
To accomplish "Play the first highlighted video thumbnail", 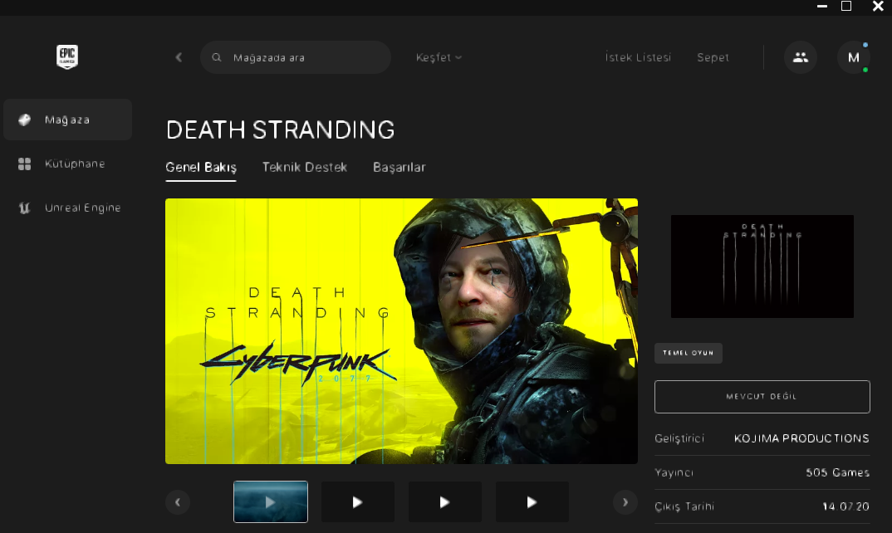I will pyautogui.click(x=271, y=501).
